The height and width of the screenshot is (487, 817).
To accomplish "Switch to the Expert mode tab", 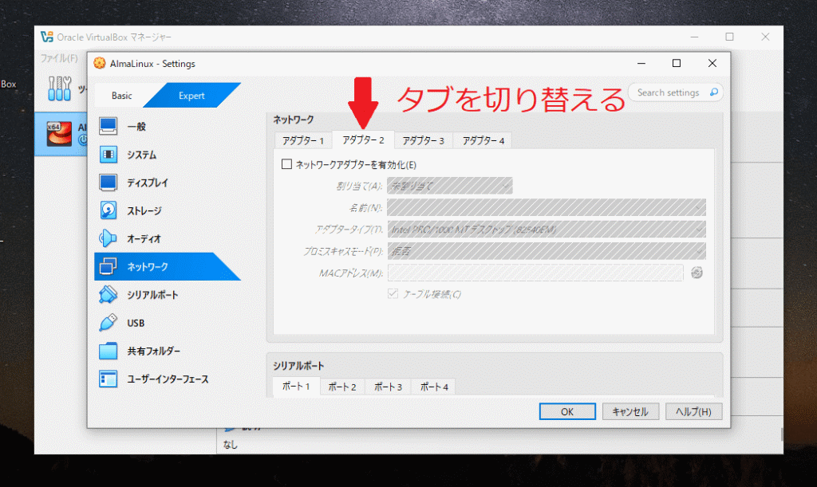I will click(191, 96).
